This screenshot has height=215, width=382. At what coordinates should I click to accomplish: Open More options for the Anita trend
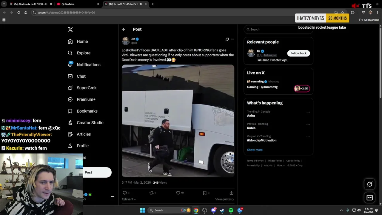[308, 112]
